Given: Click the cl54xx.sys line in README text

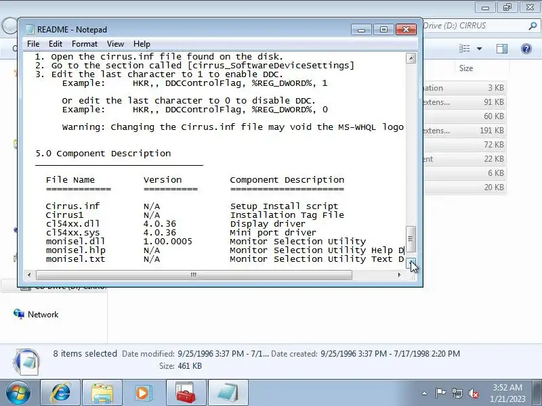Looking at the screenshot, I should click(x=181, y=233).
